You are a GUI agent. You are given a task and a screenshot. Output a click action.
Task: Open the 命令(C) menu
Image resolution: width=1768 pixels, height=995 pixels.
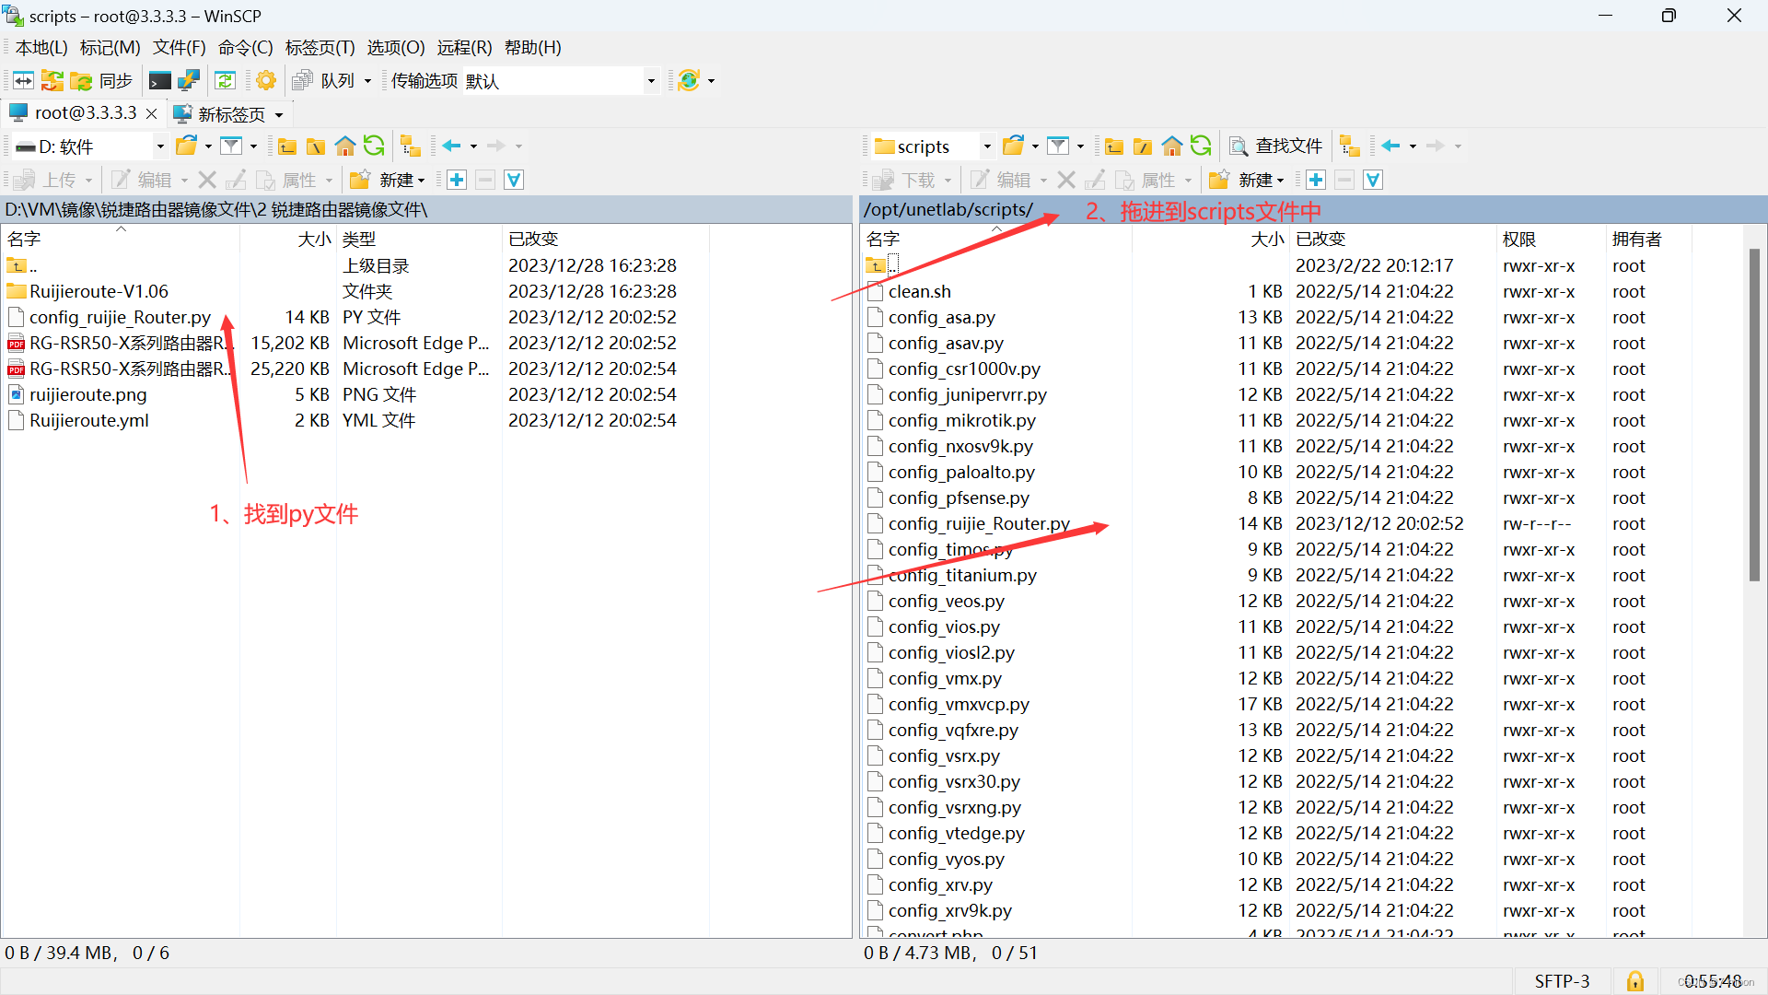[246, 47]
